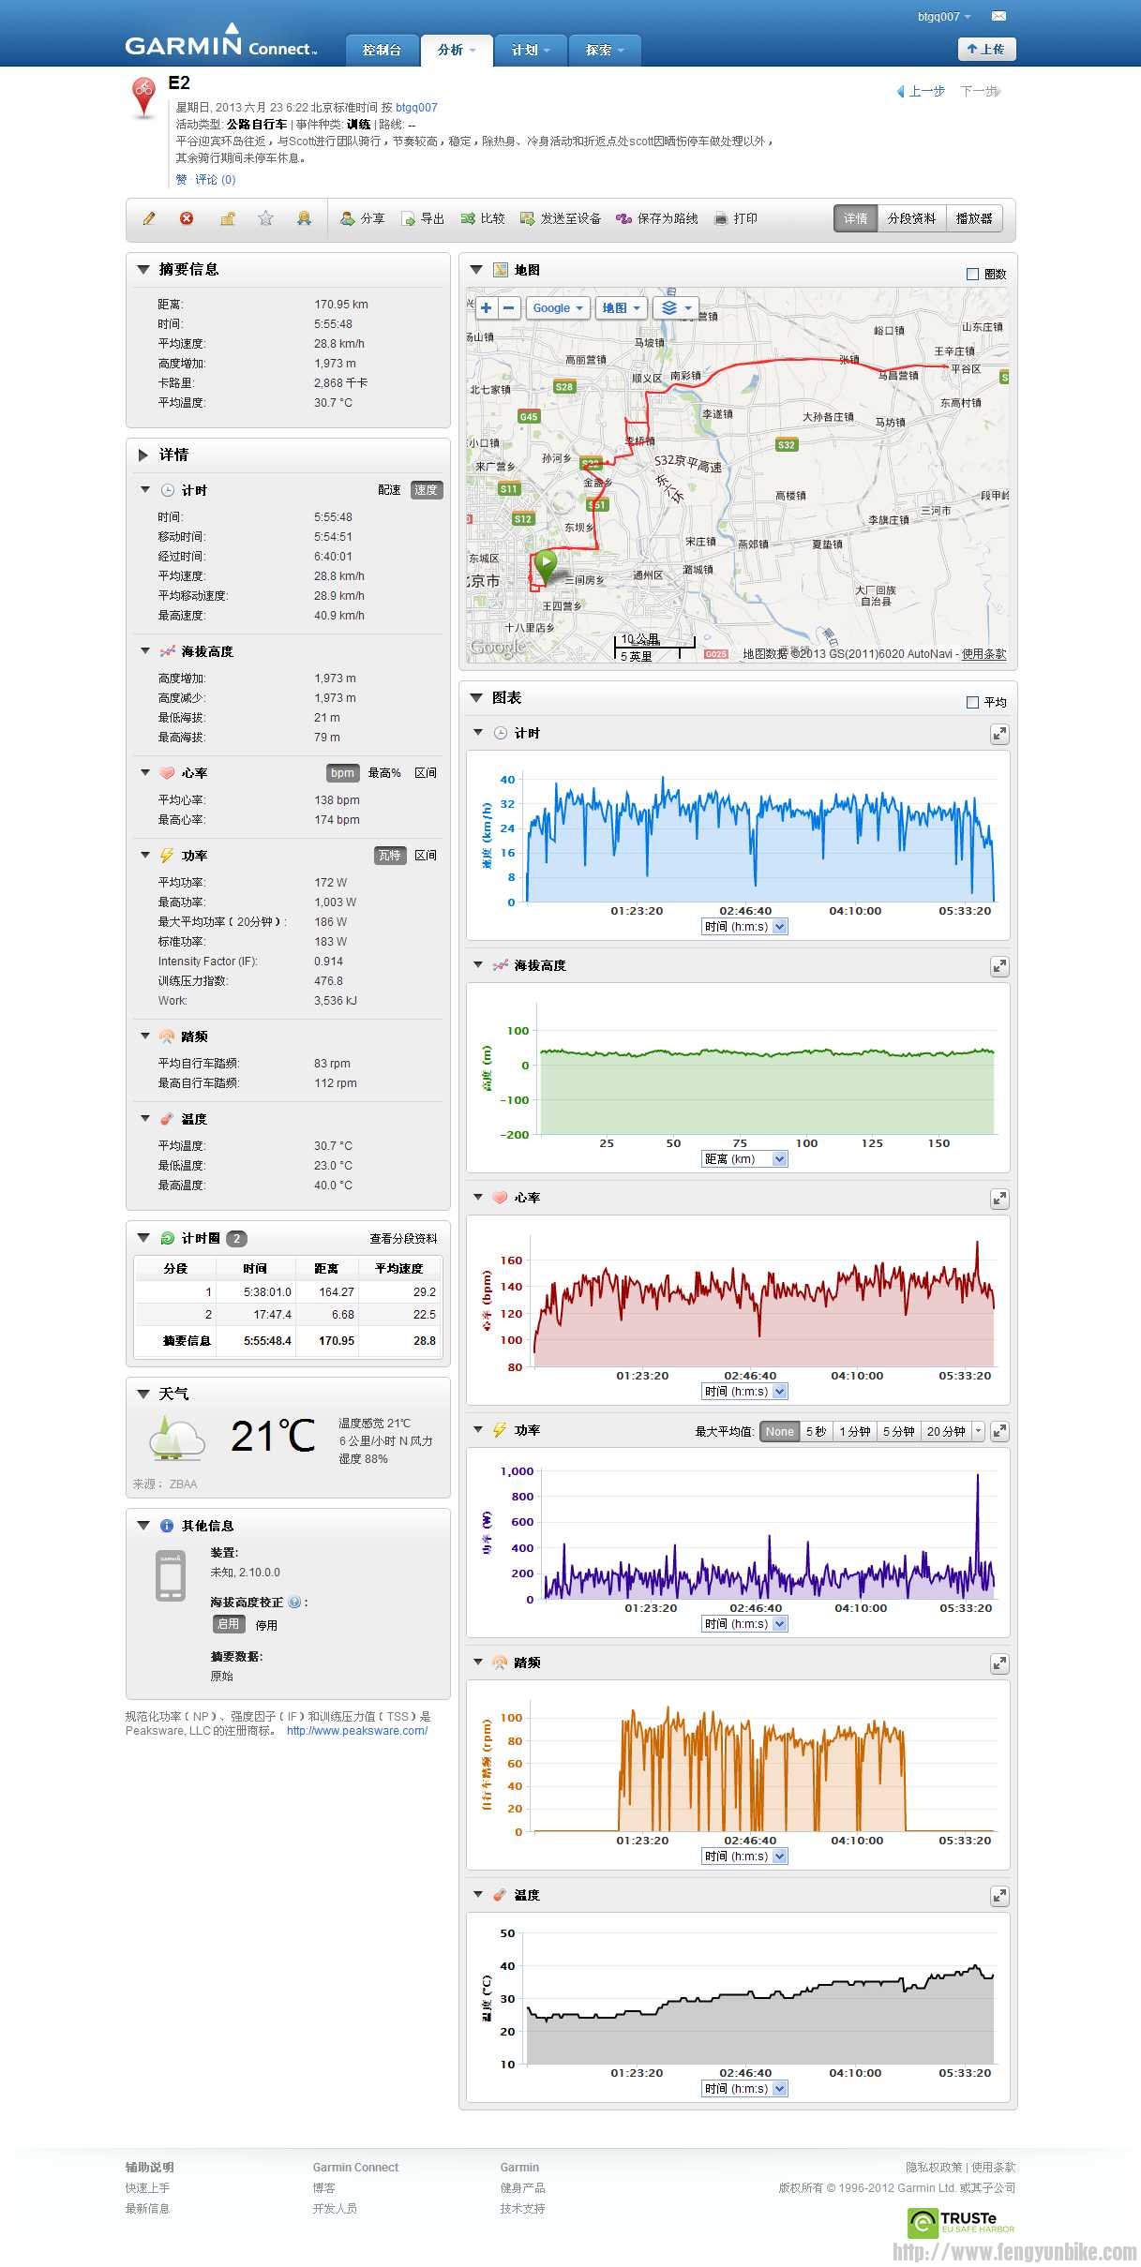Enlarge the 计时 speed chart
This screenshot has width=1141, height=2267.
[999, 735]
